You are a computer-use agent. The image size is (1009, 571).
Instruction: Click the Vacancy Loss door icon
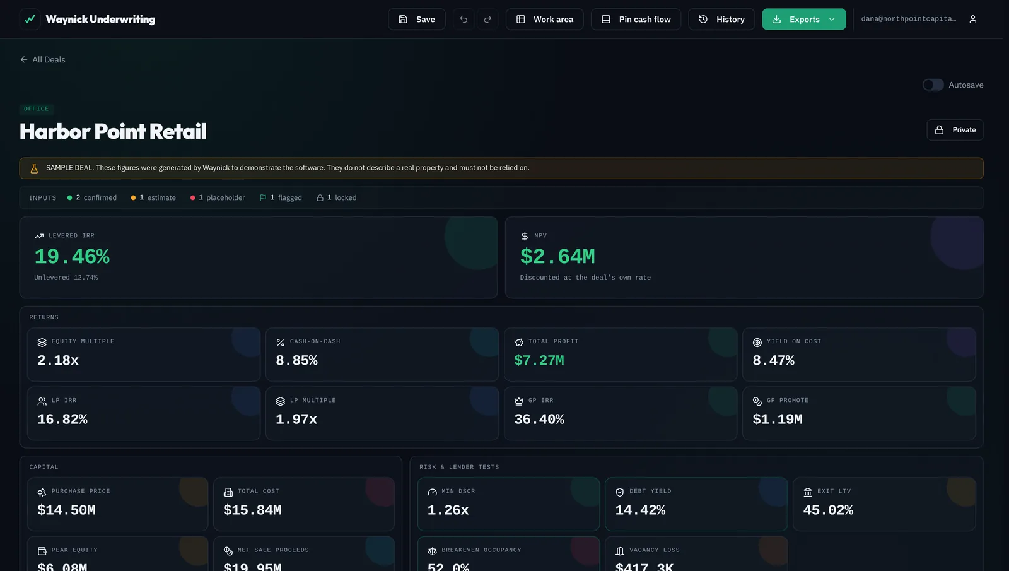620,551
